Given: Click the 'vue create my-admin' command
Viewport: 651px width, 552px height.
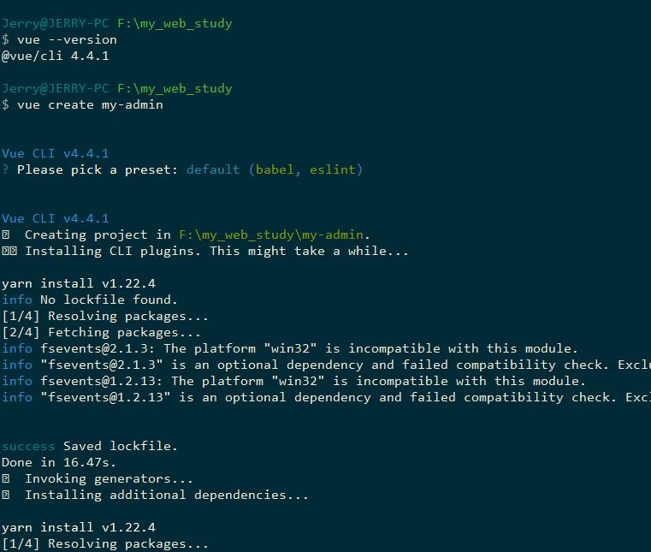Looking at the screenshot, I should (x=90, y=104).
